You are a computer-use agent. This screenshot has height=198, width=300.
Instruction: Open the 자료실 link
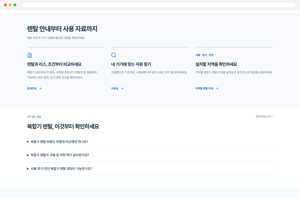(x=117, y=88)
